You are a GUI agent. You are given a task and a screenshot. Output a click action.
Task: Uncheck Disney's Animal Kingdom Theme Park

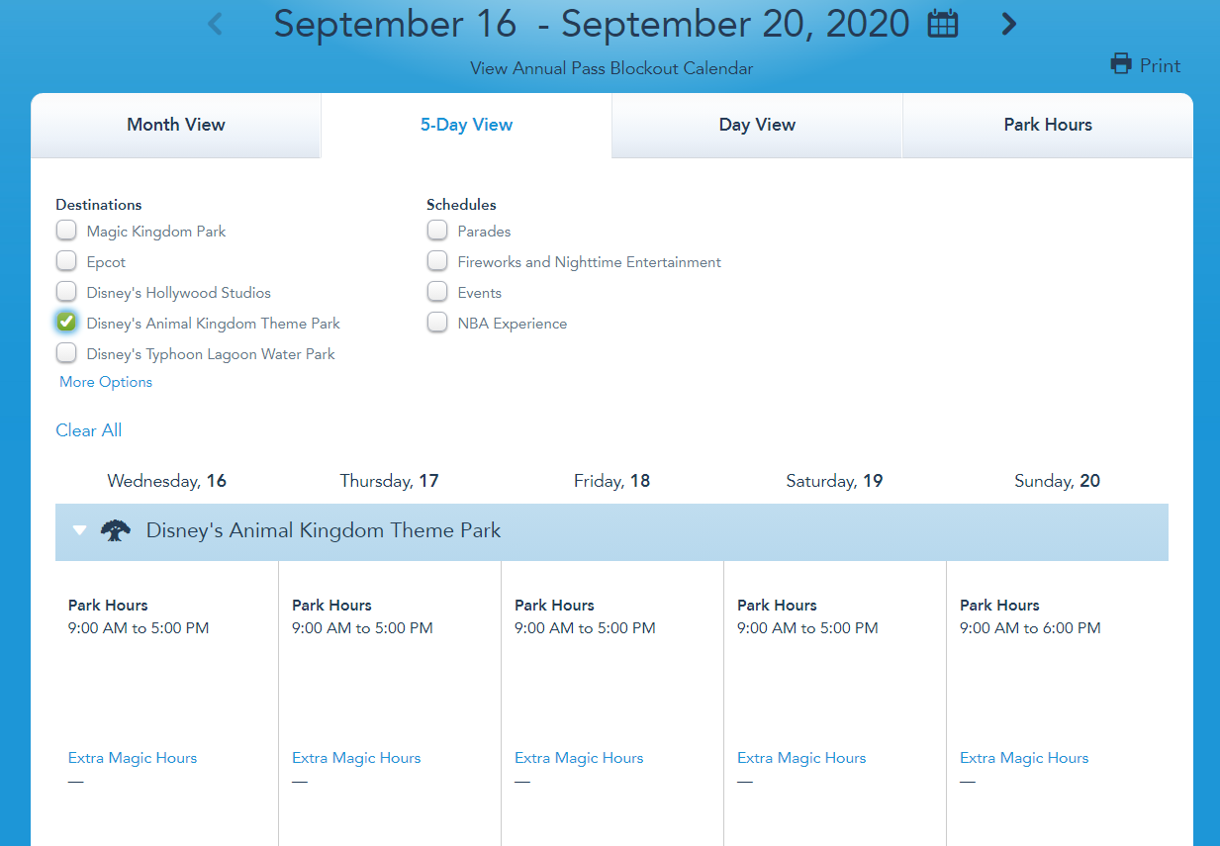click(x=66, y=324)
